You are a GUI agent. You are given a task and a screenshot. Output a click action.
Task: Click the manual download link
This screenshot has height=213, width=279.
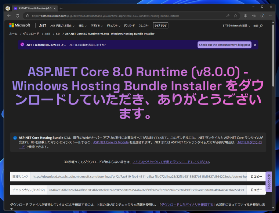[x=171, y=162]
